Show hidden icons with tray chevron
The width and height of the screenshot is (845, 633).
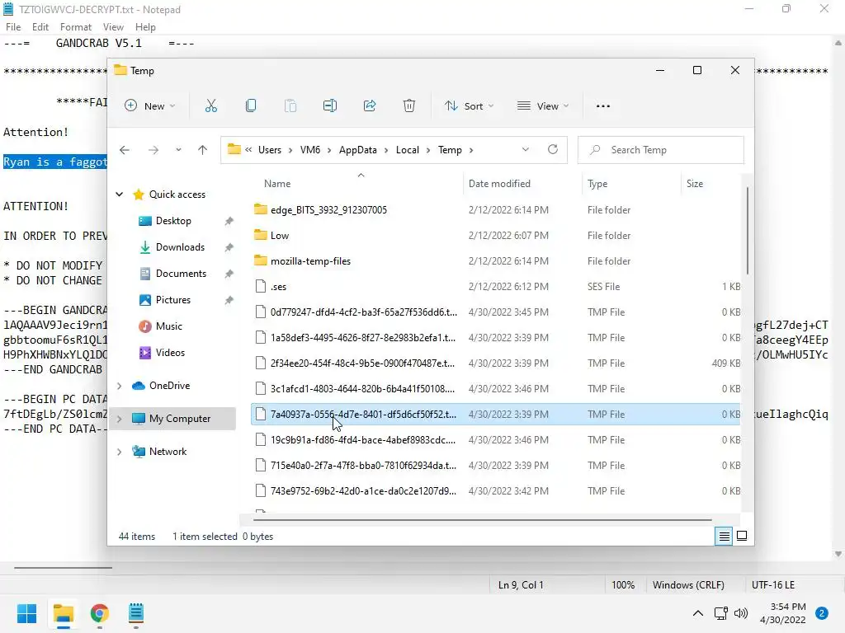(698, 613)
